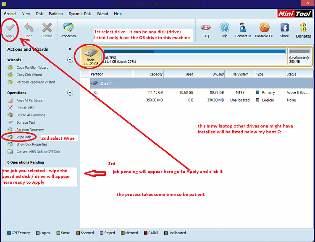Select the C: NTFS partition bar
315x242 pixels.
194,56
